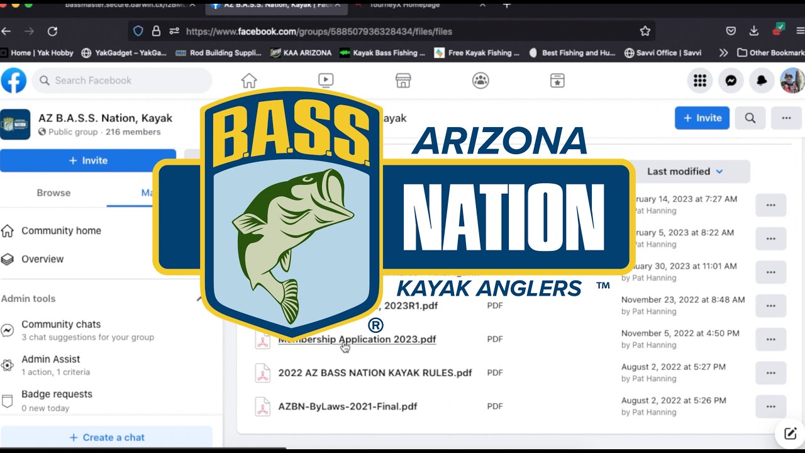Open Community chats admin tool
Image resolution: width=805 pixels, height=453 pixels.
[x=88, y=330]
